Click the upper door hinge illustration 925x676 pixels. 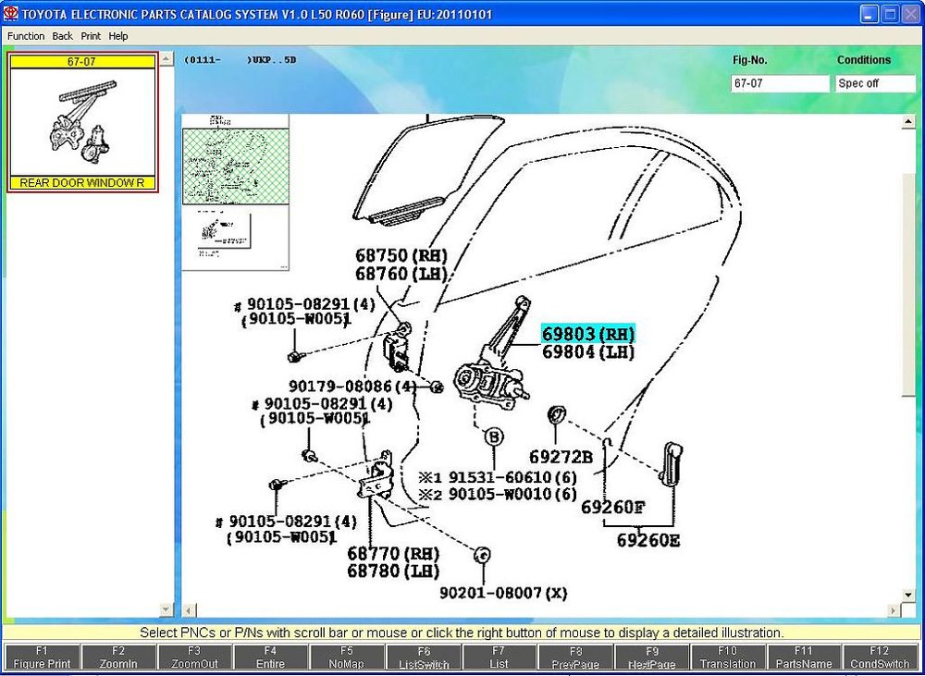pyautogui.click(x=399, y=348)
